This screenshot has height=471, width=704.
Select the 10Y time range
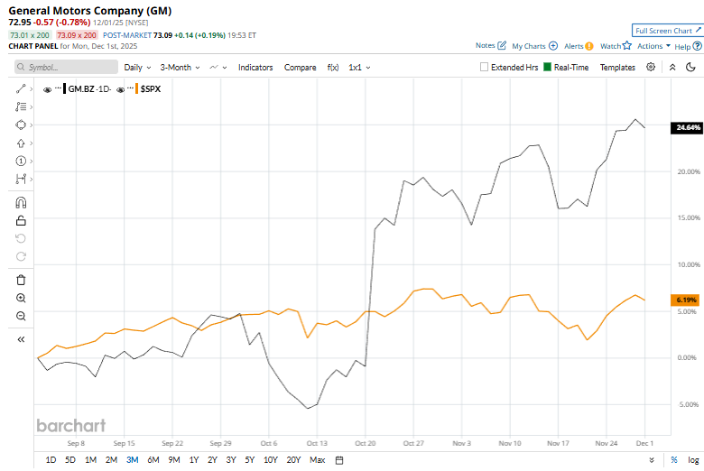(x=270, y=460)
